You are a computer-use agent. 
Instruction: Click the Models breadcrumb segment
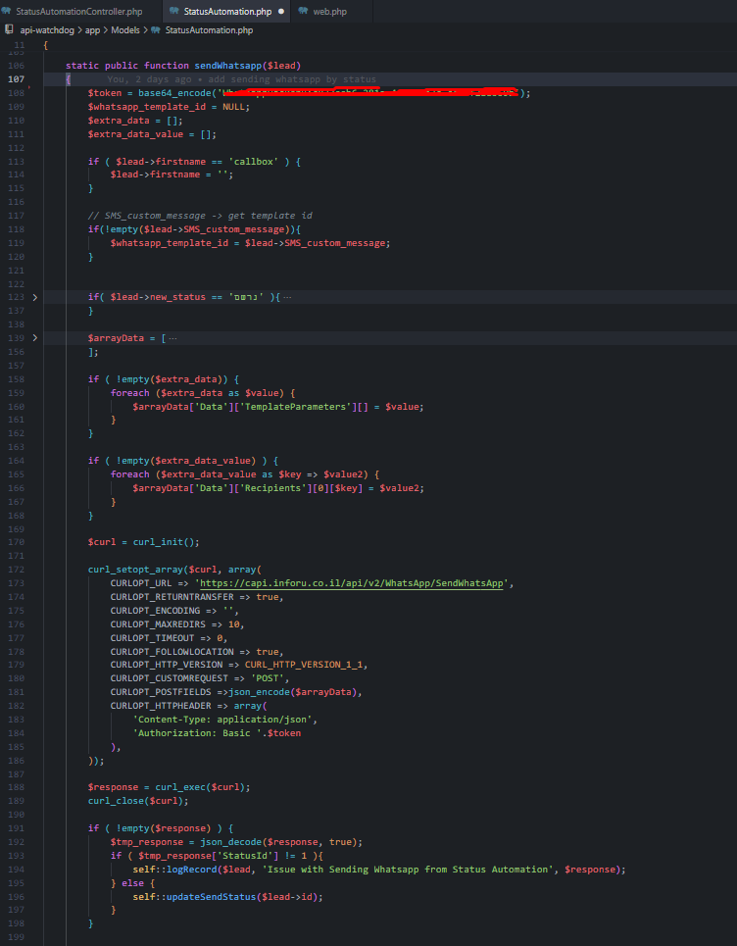click(126, 30)
